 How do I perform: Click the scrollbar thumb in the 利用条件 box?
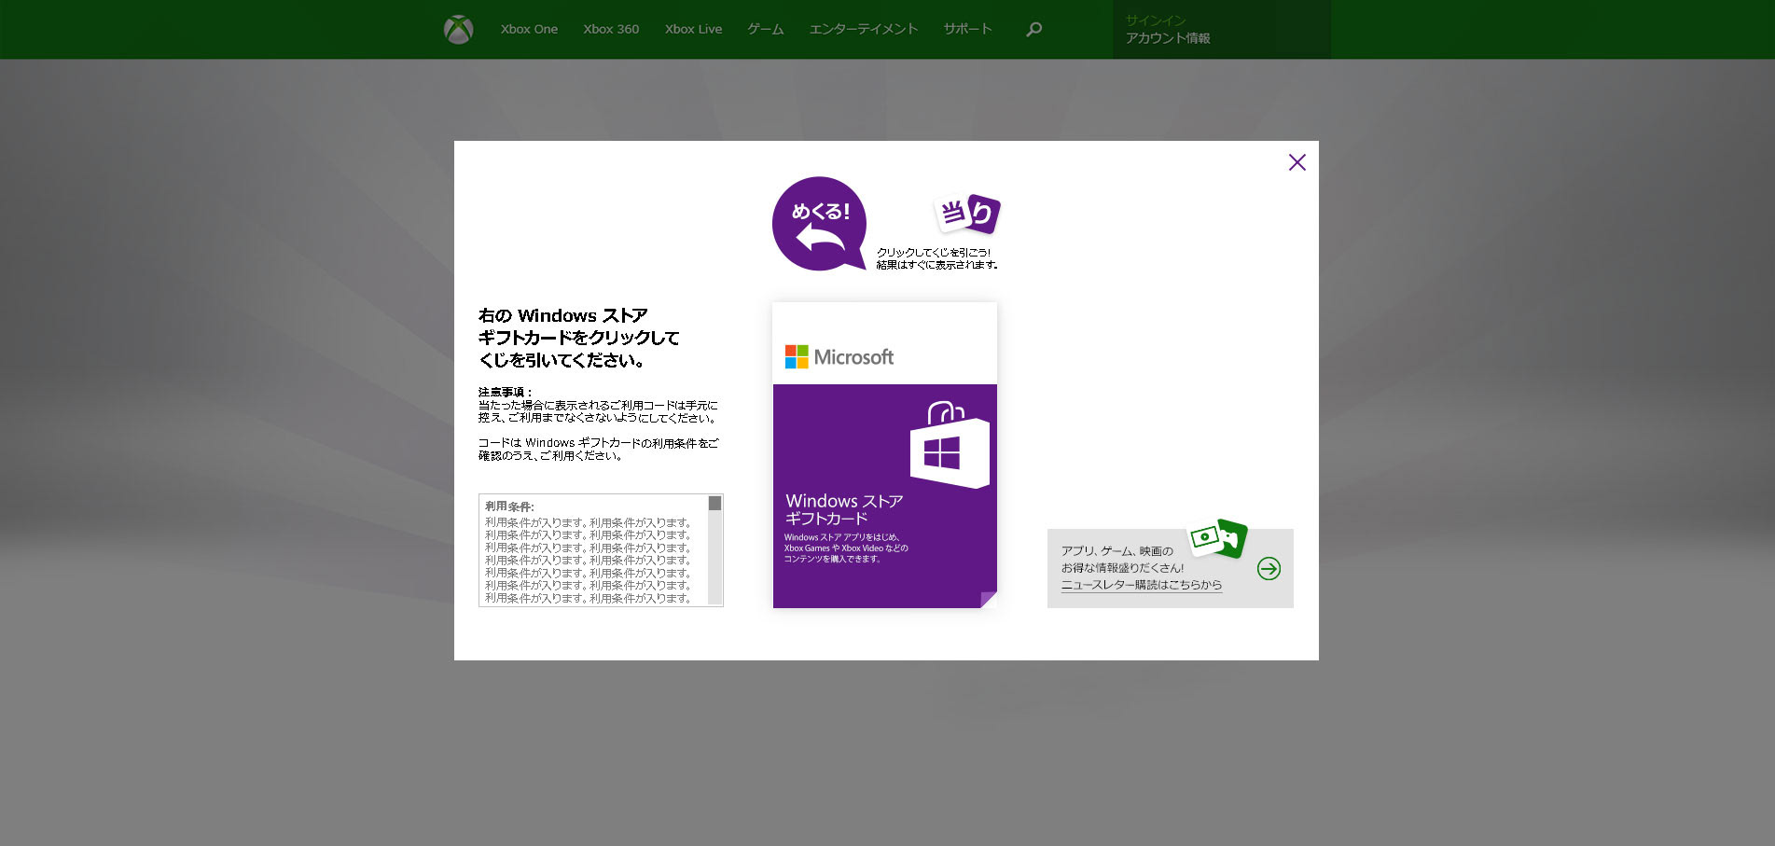tap(714, 504)
